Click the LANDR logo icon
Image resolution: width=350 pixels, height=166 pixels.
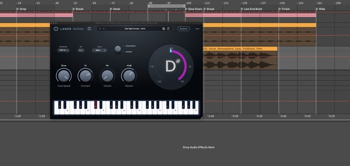coord(56,29)
